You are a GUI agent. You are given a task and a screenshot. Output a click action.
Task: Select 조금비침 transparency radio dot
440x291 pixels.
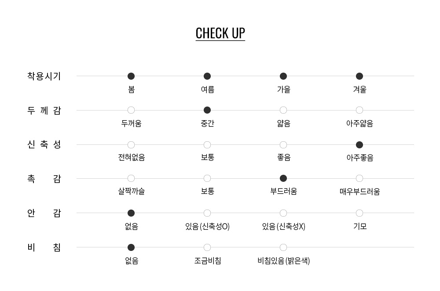click(x=207, y=247)
